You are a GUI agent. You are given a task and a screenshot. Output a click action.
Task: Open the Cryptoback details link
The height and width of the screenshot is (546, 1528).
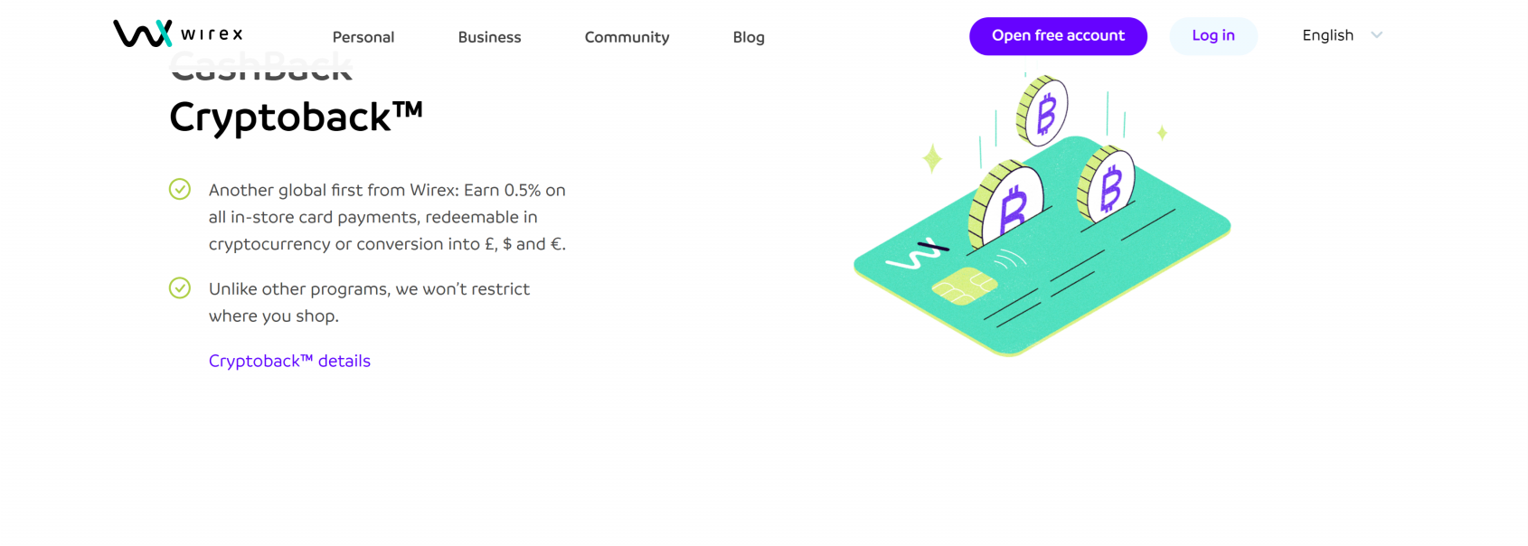pos(289,360)
